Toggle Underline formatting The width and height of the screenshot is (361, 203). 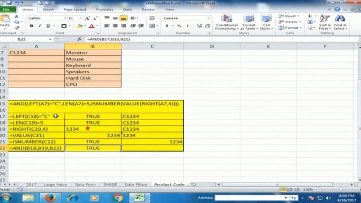(48, 26)
